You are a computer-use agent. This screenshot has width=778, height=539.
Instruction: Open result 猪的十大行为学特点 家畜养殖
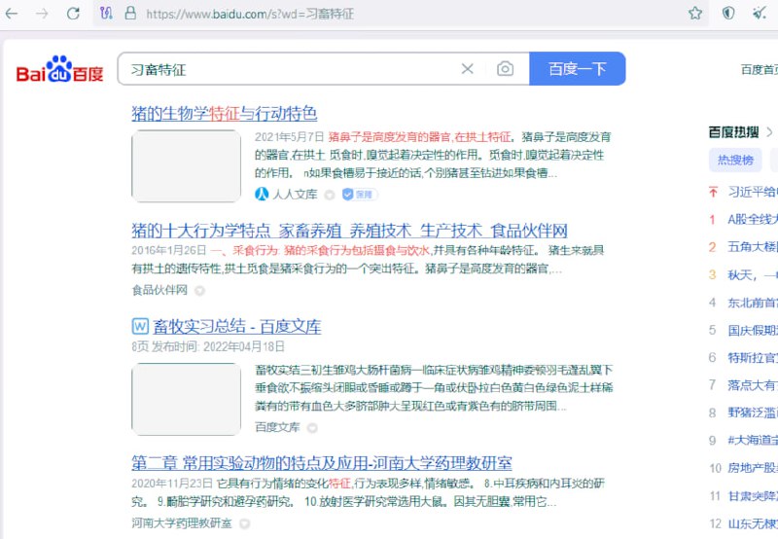(349, 231)
